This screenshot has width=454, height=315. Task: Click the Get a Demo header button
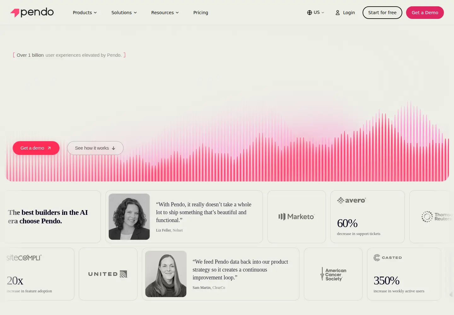[x=425, y=13]
